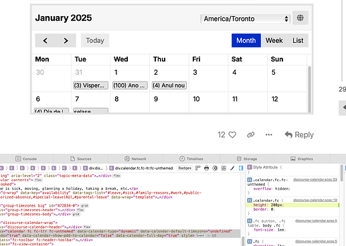This screenshot has height=246, width=346.
Task: Click icon beside the .fc button rule
Action: point(250,221)
